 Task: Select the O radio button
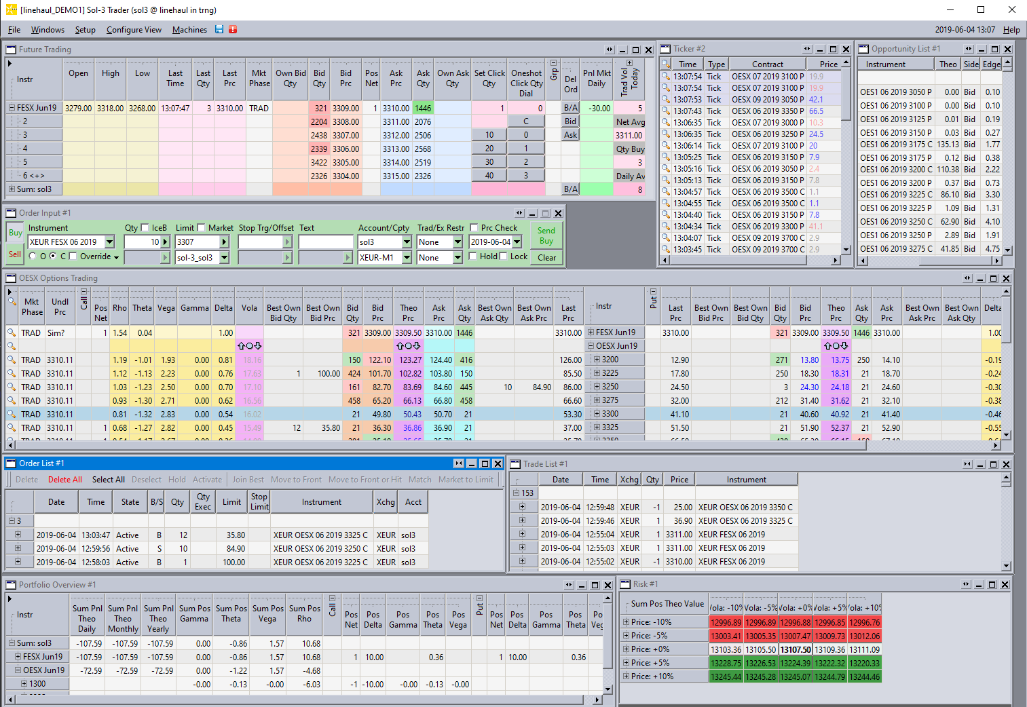(33, 256)
